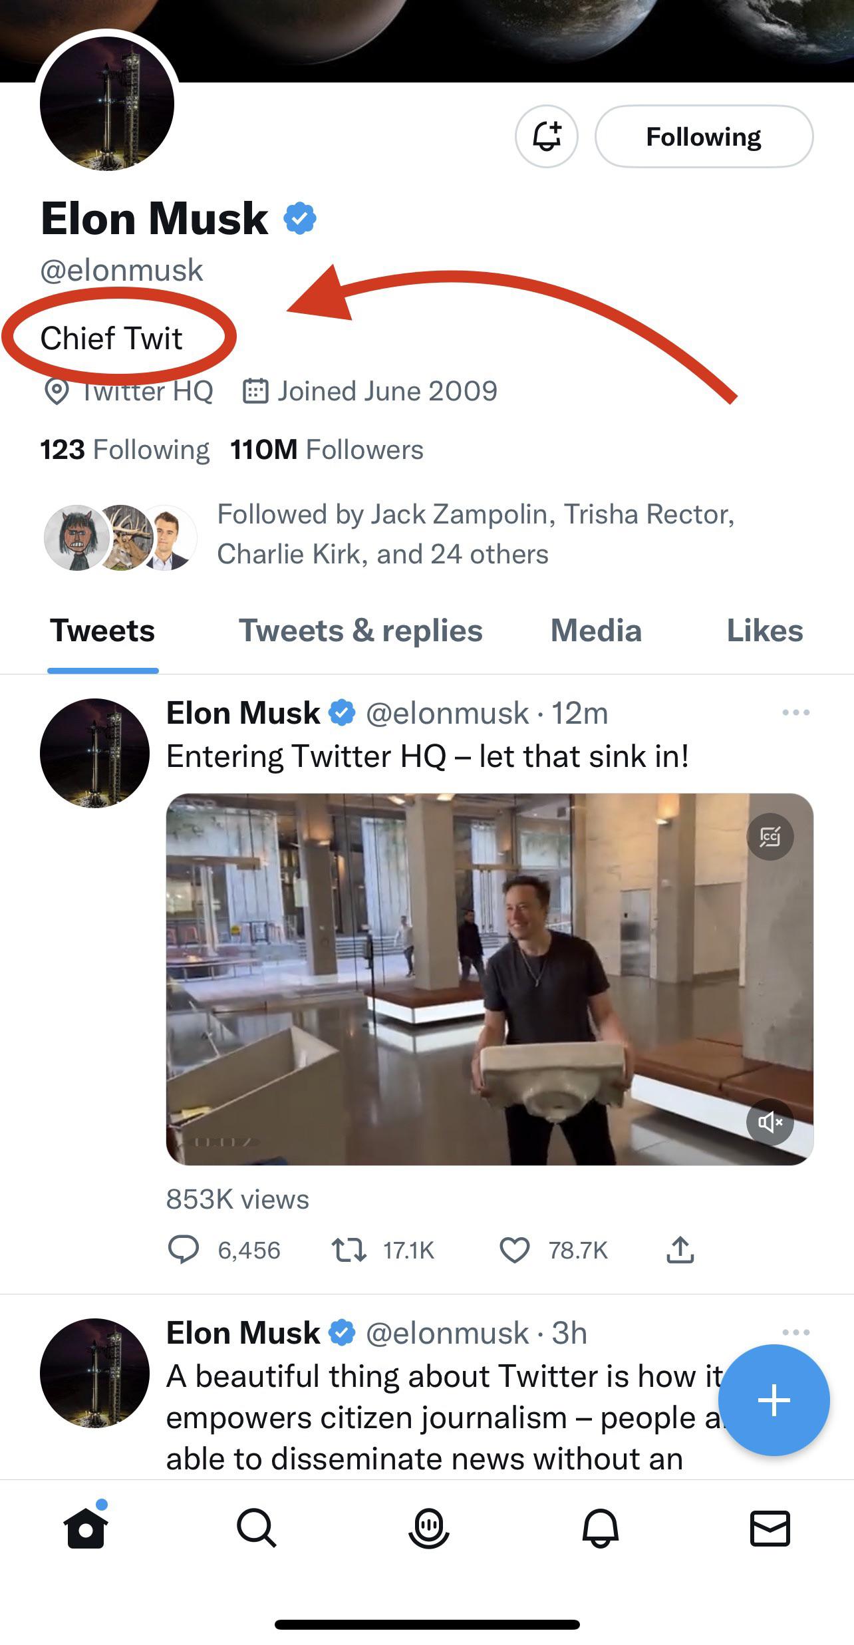Reply to the Twitter HQ tweet
Image resolution: width=854 pixels, height=1645 pixels.
click(x=183, y=1250)
